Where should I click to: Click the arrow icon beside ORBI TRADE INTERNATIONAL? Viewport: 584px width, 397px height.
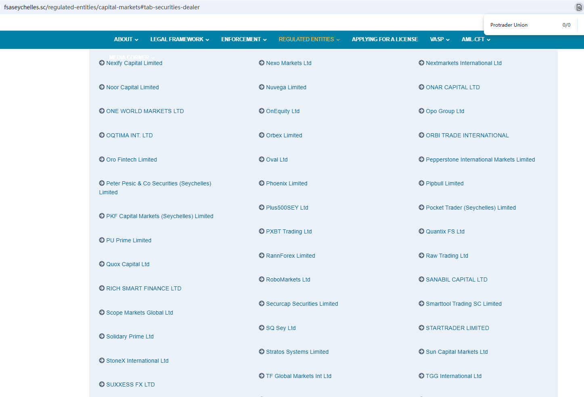pos(421,135)
